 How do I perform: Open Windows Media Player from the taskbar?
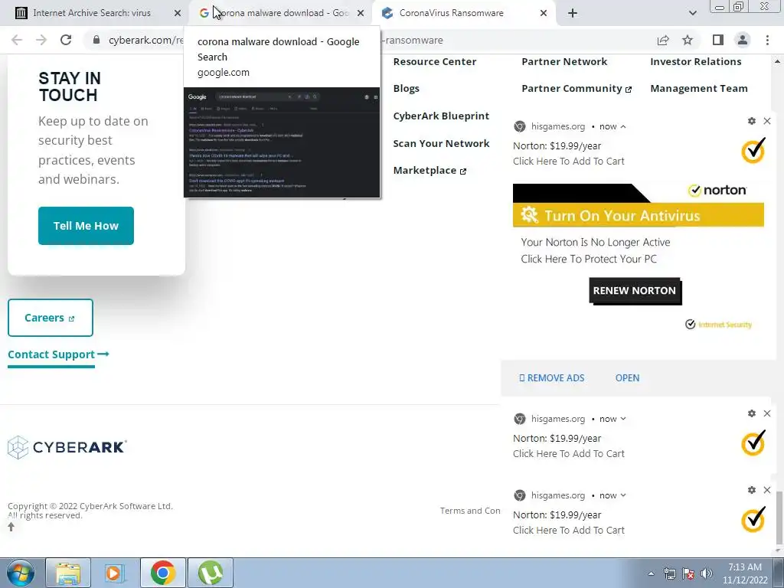[x=115, y=573]
